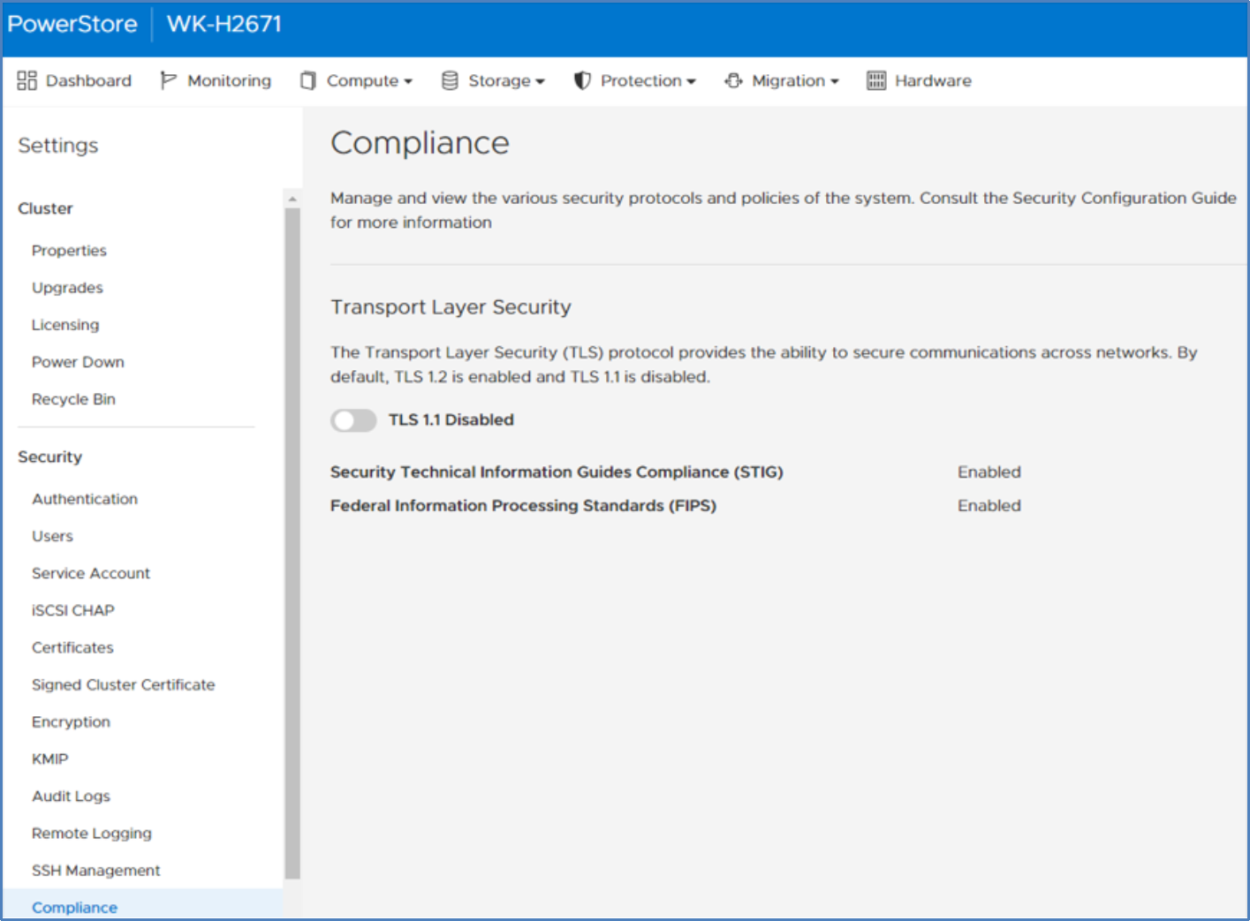1250x921 pixels.
Task: Expand the Compute dropdown arrow
Action: pos(408,81)
